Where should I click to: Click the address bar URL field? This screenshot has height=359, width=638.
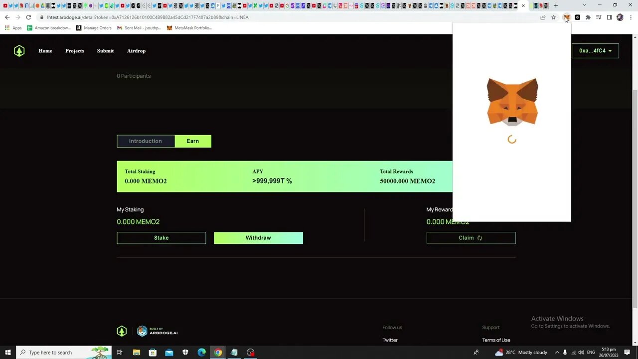[289, 17]
